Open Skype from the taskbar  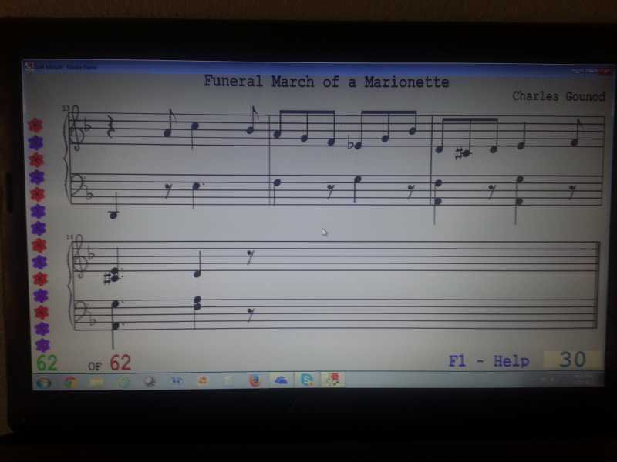pyautogui.click(x=306, y=380)
